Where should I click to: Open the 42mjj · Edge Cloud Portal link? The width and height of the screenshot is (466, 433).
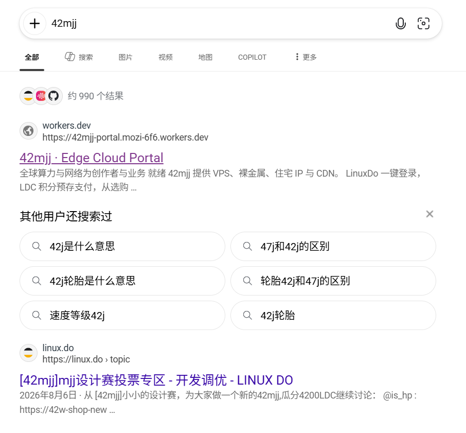(x=92, y=158)
